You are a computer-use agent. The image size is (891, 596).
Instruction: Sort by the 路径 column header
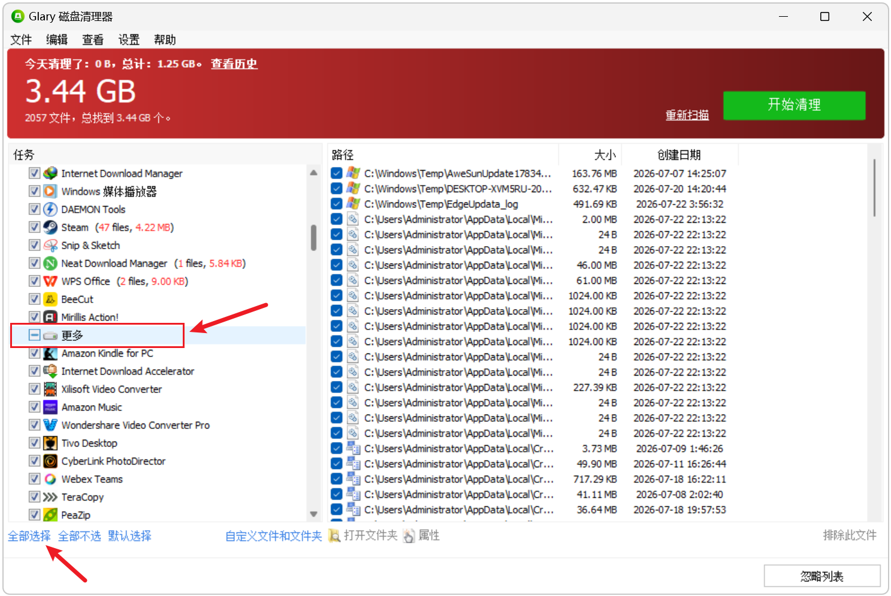pos(443,155)
